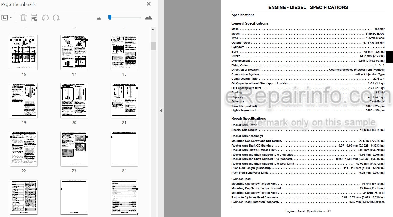Click the trash icon to delete pages
The height and width of the screenshot is (217, 393).
click(24, 18)
